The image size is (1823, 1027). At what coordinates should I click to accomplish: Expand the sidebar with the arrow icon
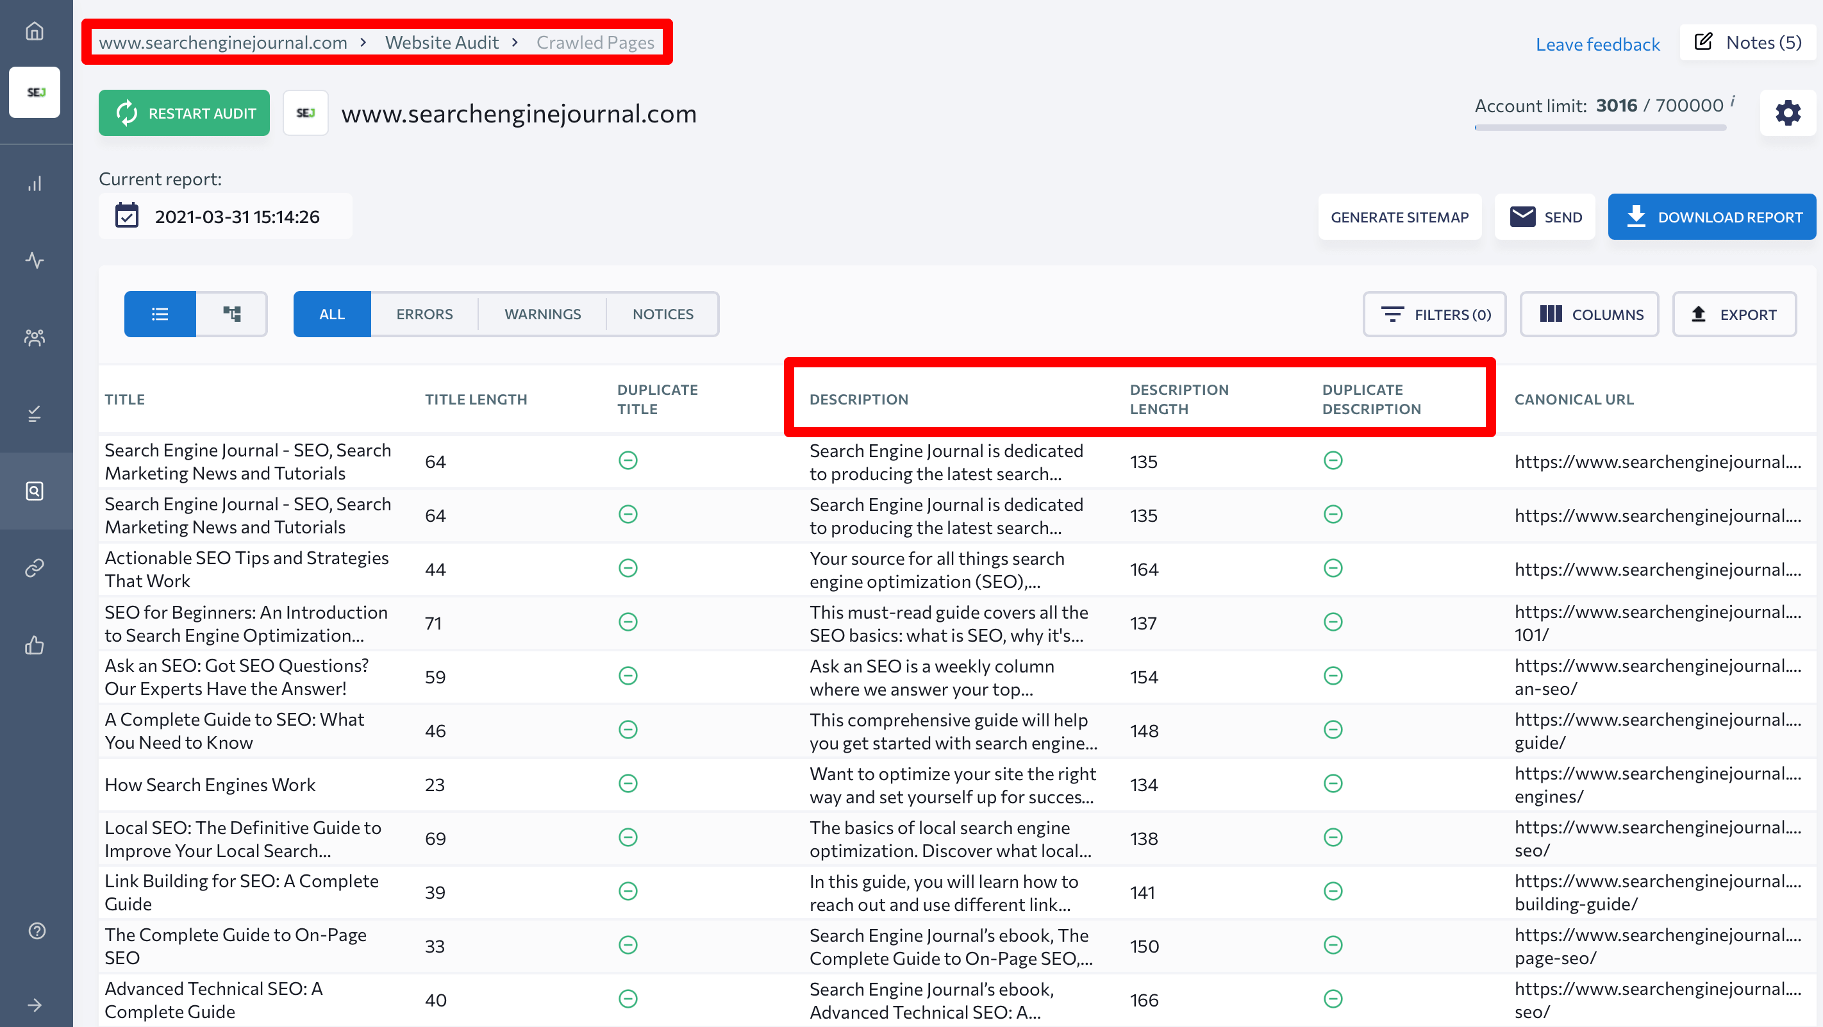pyautogui.click(x=35, y=1005)
